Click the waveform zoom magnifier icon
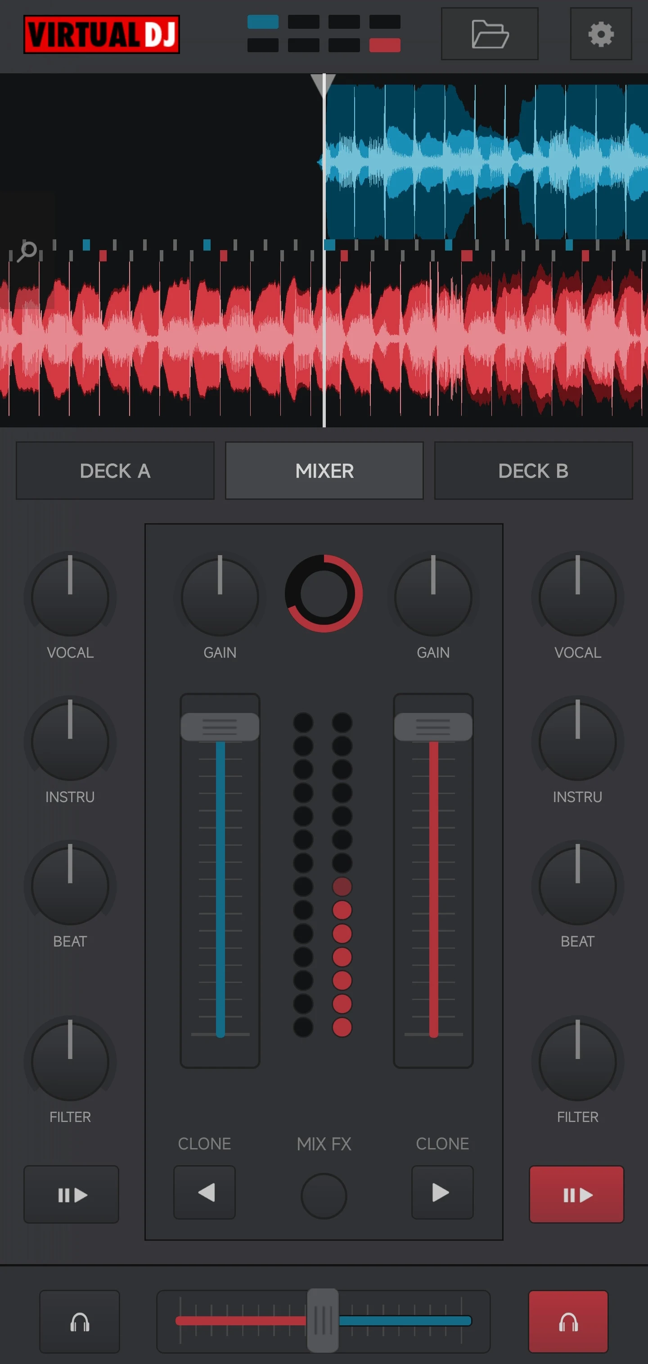648x1364 pixels. (x=27, y=252)
